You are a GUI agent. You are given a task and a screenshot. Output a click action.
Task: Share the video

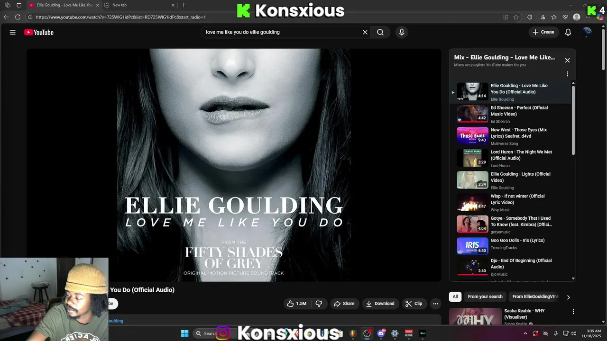coord(344,304)
